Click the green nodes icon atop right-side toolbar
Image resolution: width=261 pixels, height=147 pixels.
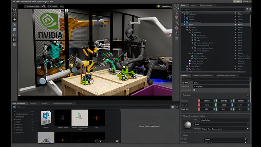[176, 7]
